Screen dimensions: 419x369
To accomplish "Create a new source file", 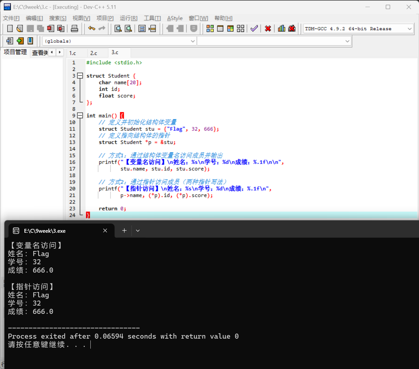I will (x=10, y=29).
